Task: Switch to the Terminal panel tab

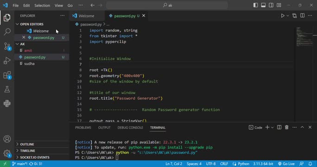Action: tap(158, 128)
